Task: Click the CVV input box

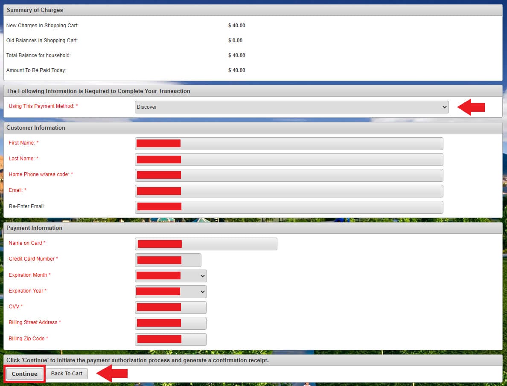Action: pos(170,308)
